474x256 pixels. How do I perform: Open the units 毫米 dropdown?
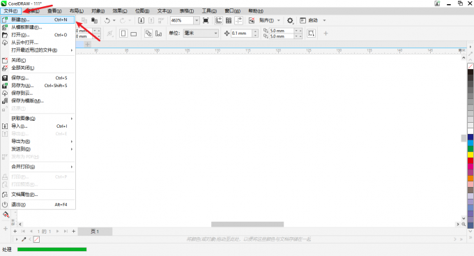coord(201,33)
